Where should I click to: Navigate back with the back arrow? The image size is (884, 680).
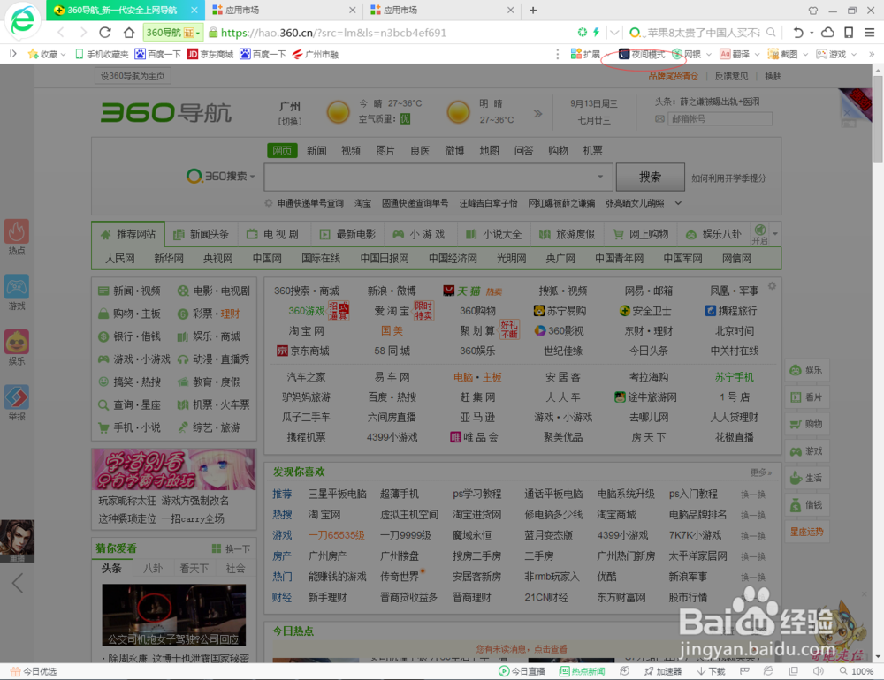point(61,33)
